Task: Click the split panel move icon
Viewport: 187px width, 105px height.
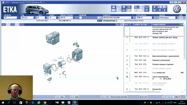Action: [122, 25]
